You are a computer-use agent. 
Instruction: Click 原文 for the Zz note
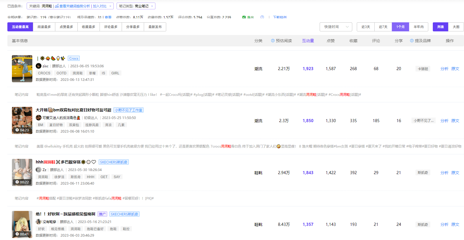coord(455,173)
